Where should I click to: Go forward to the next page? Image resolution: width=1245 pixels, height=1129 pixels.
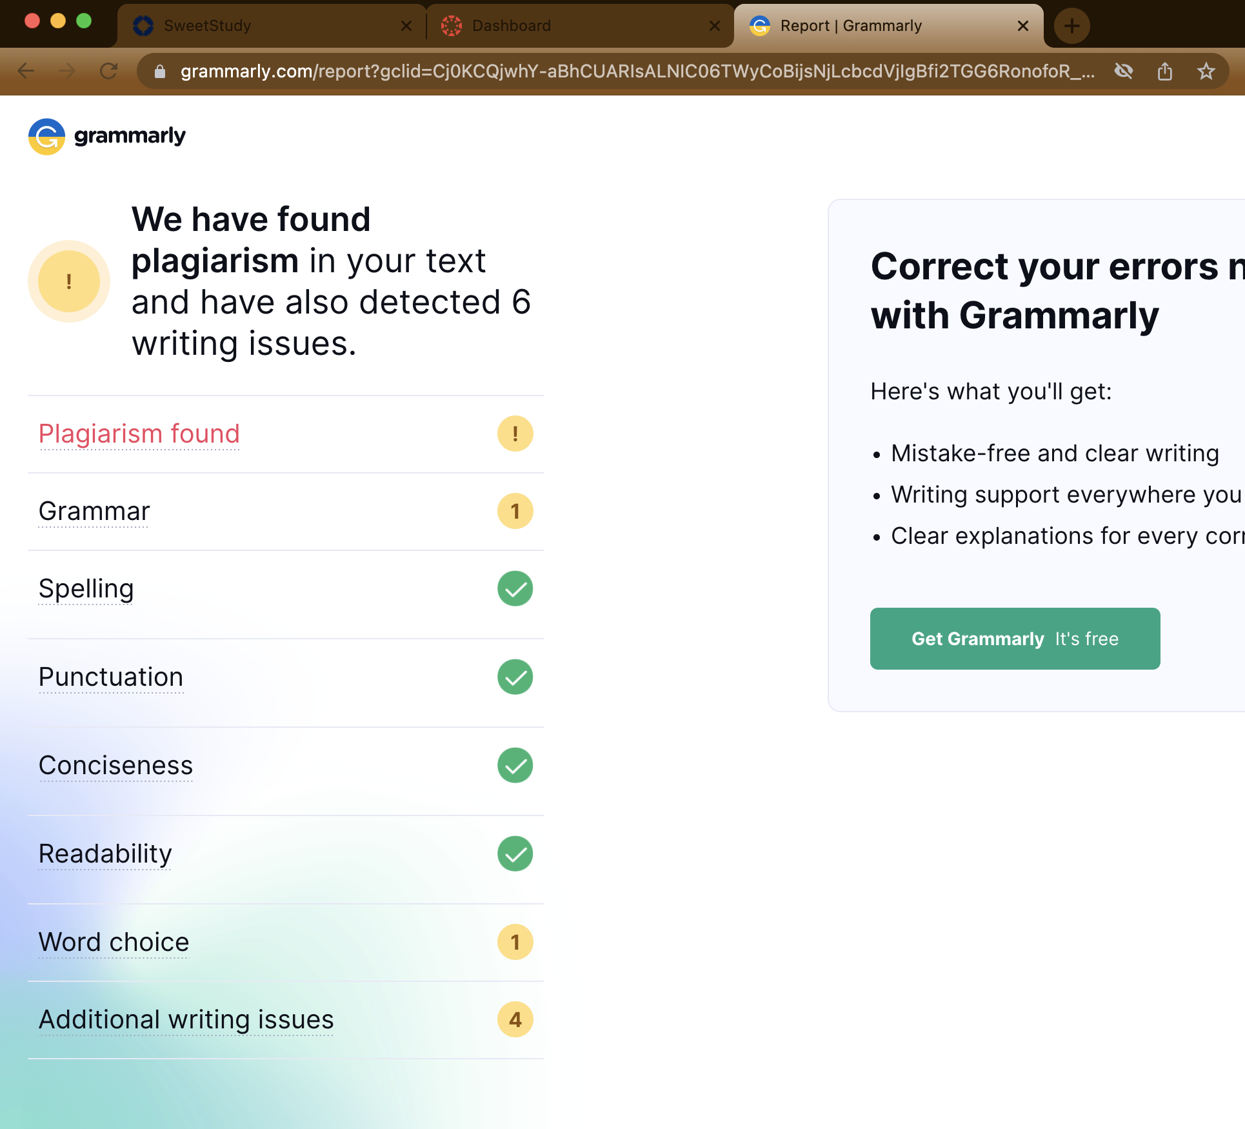click(x=67, y=71)
